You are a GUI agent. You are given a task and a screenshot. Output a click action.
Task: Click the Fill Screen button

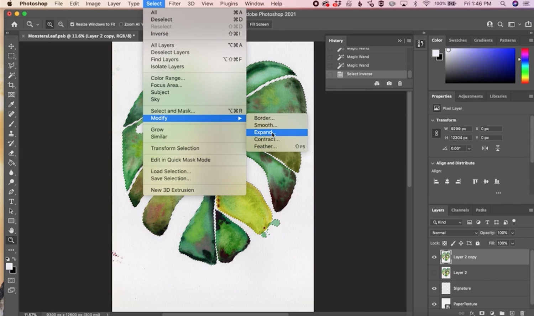tap(259, 24)
